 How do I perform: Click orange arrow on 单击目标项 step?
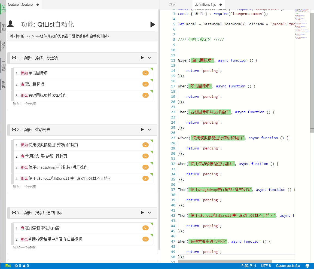click(x=146, y=73)
